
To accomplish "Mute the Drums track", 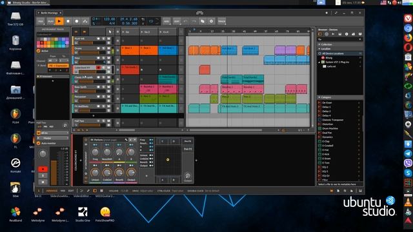I will [x=109, y=48].
